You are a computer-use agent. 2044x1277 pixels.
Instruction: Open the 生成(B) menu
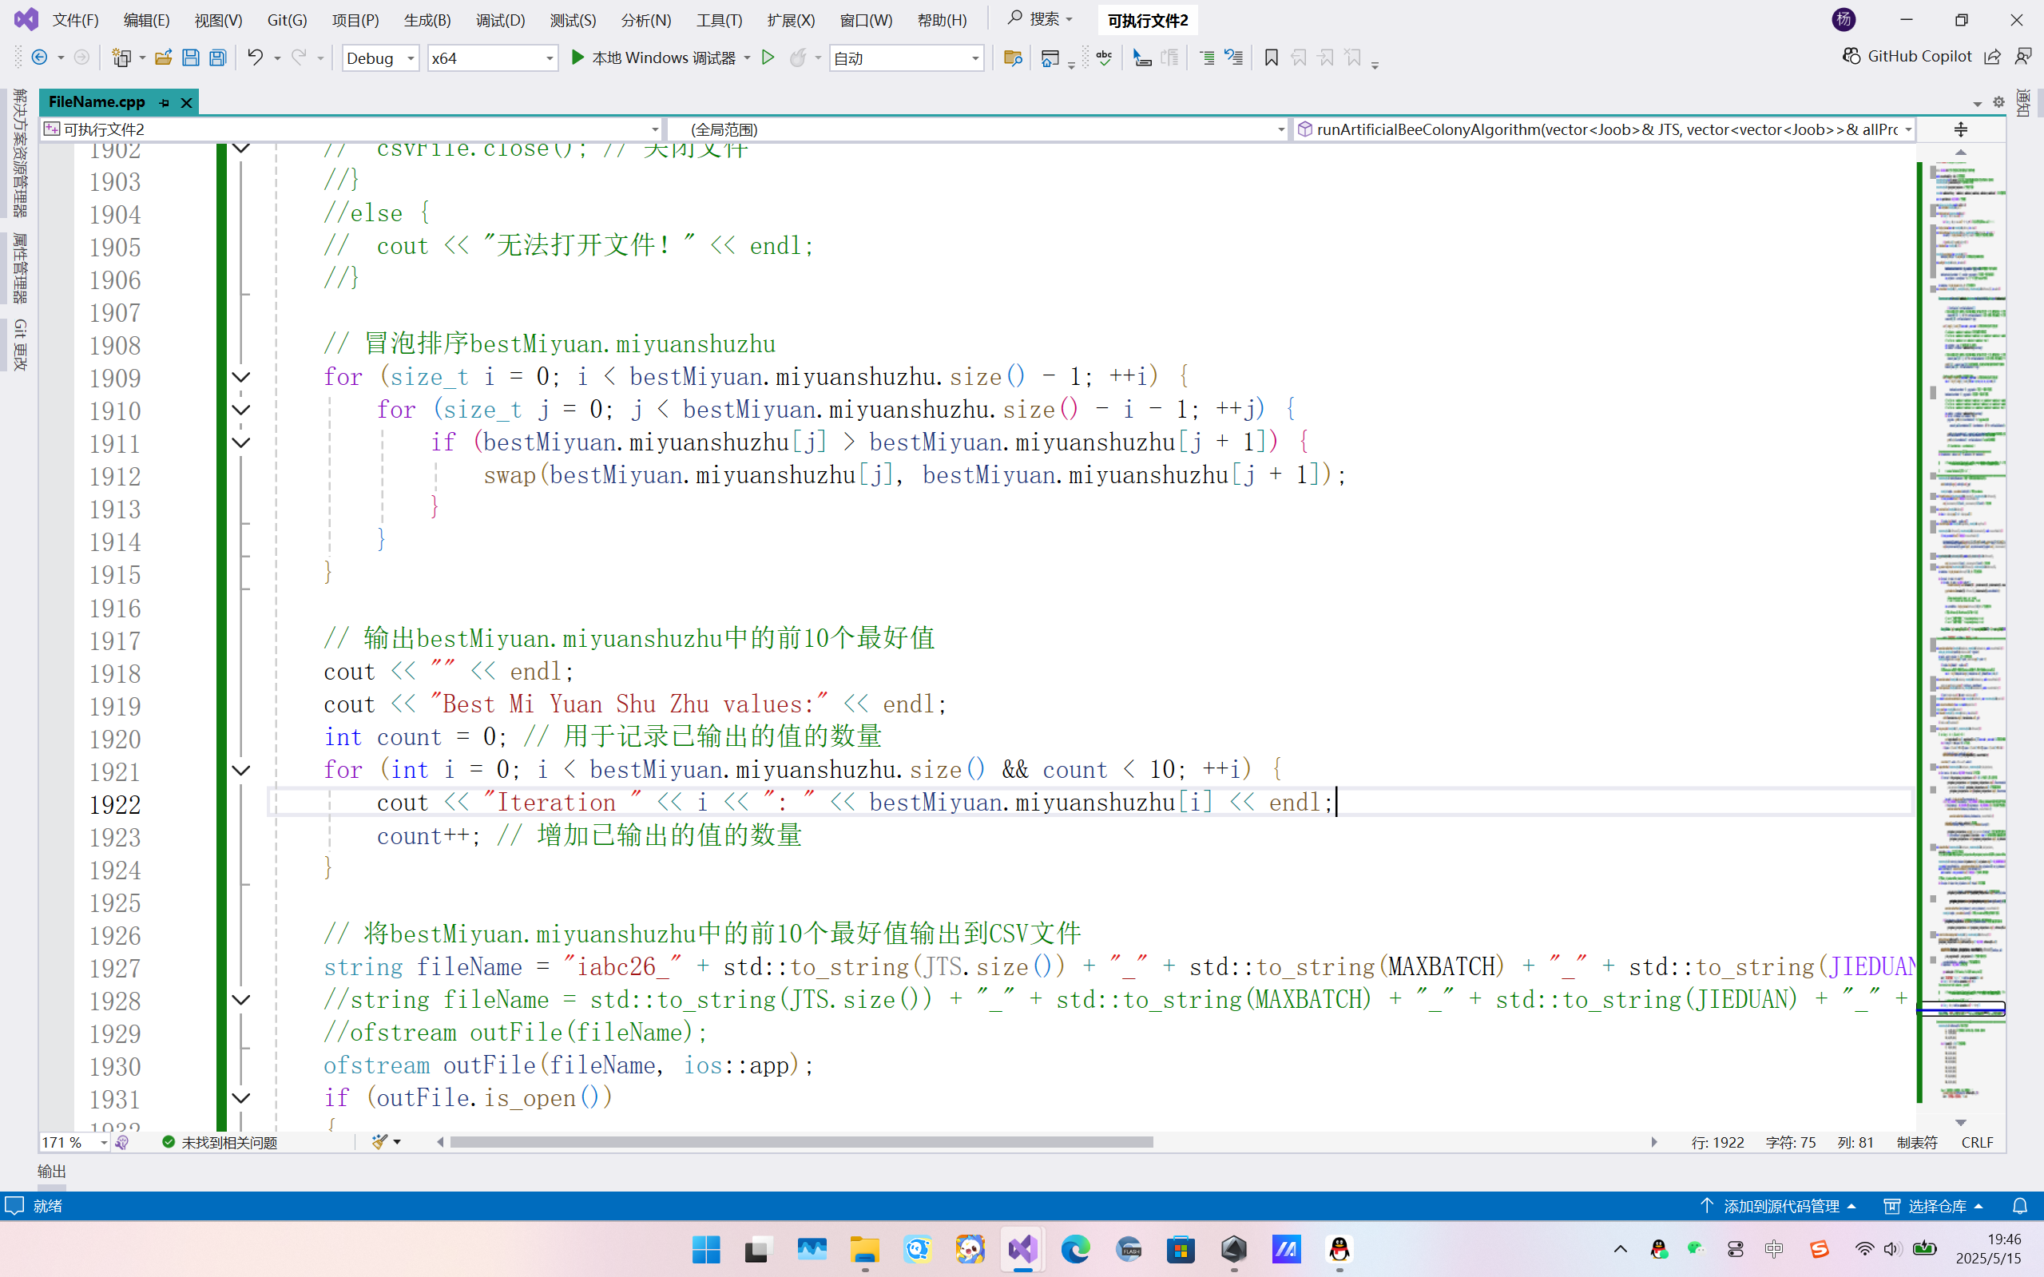pyautogui.click(x=427, y=20)
